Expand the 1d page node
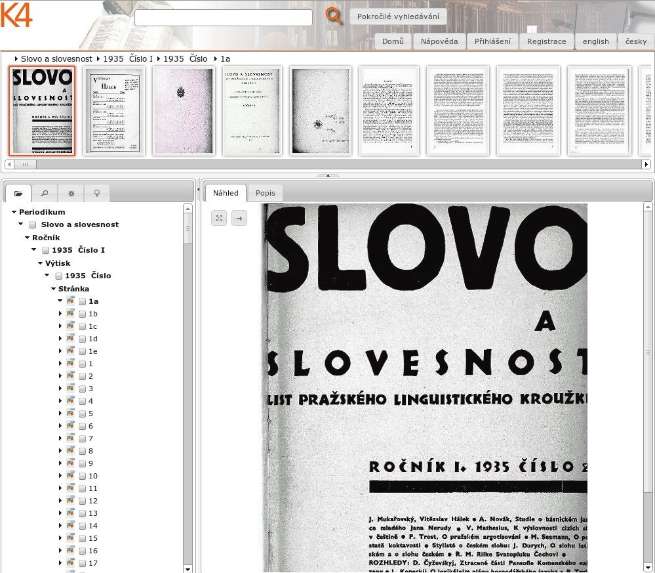This screenshot has width=655, height=573. point(60,339)
